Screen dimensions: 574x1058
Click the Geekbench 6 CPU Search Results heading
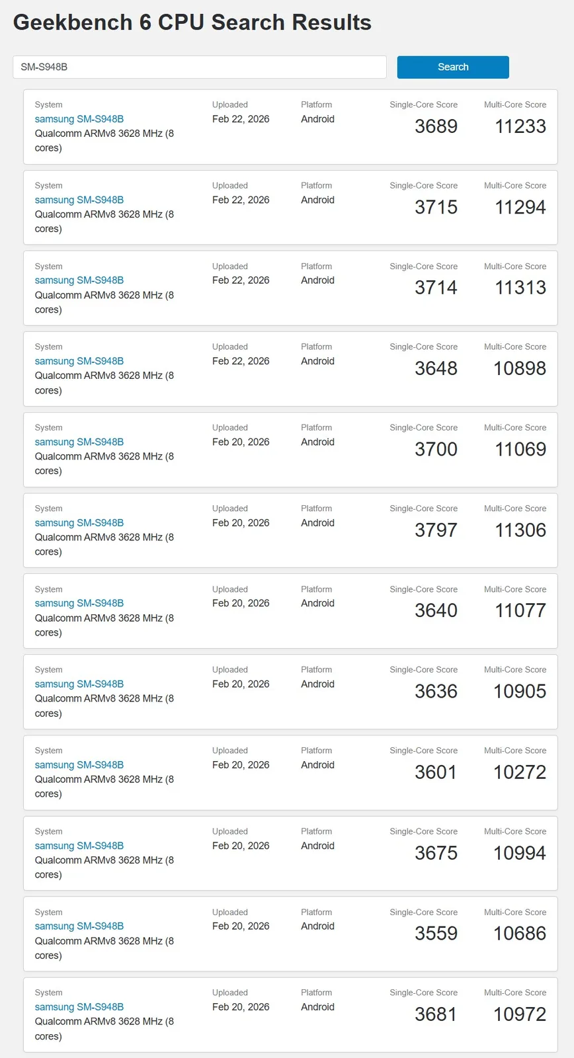192,22
